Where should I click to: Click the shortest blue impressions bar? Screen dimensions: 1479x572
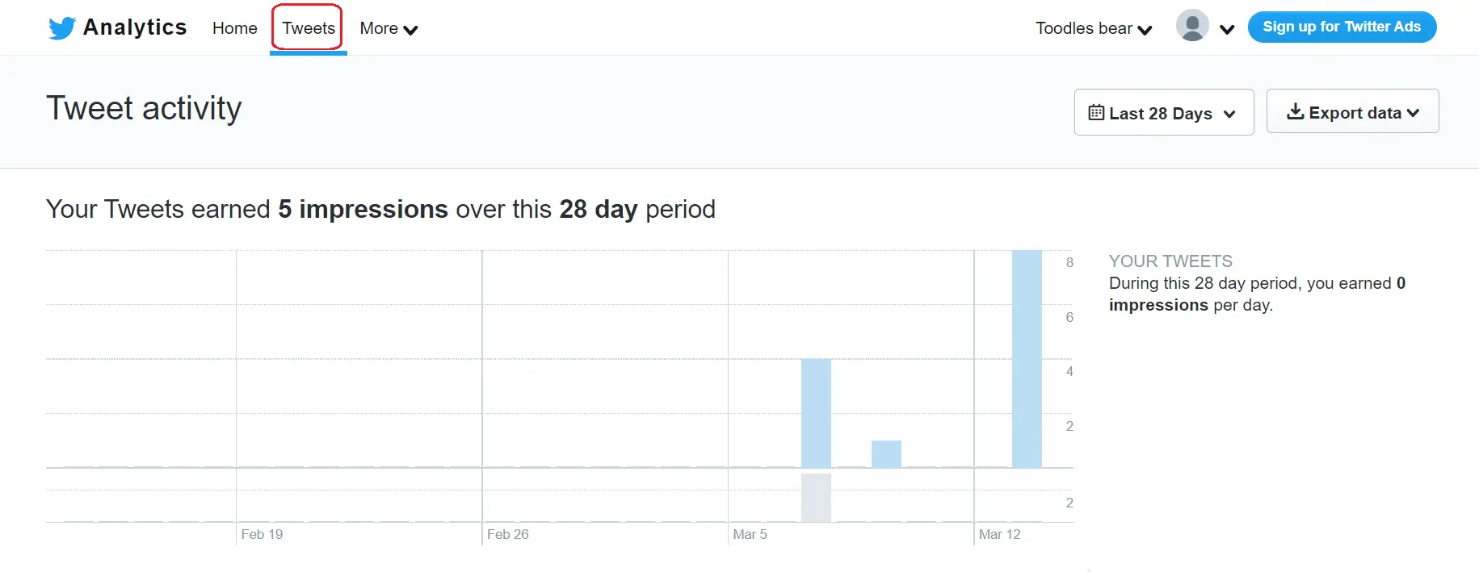[886, 454]
